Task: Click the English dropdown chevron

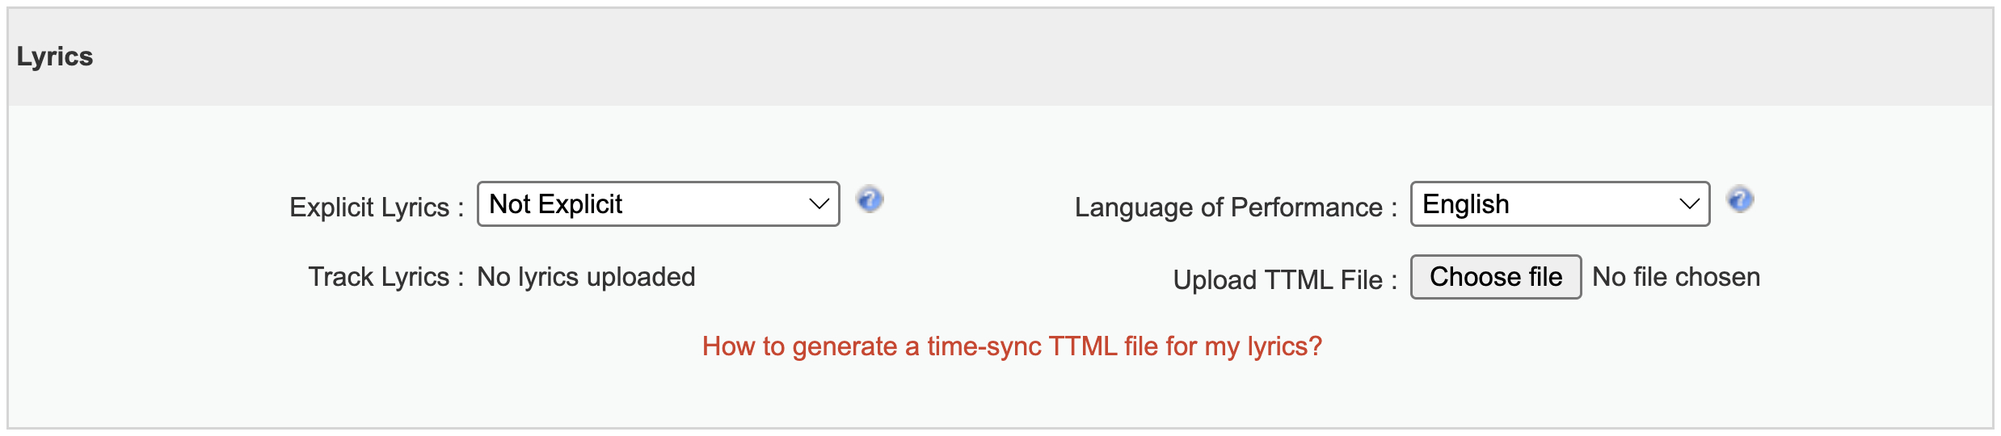Action: (x=1690, y=204)
